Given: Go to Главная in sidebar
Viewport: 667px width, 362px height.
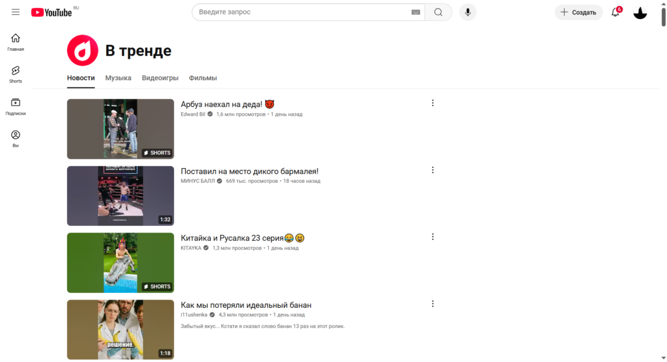Looking at the screenshot, I should (x=16, y=42).
